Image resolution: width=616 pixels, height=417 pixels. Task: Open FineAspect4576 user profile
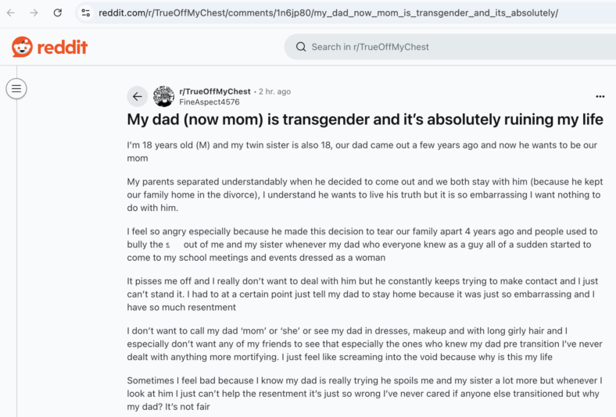[x=210, y=102]
